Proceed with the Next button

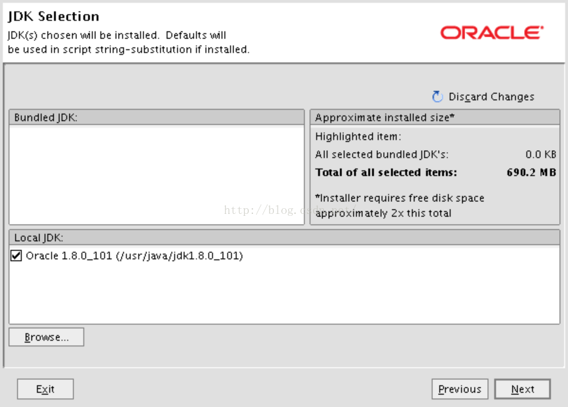(523, 389)
